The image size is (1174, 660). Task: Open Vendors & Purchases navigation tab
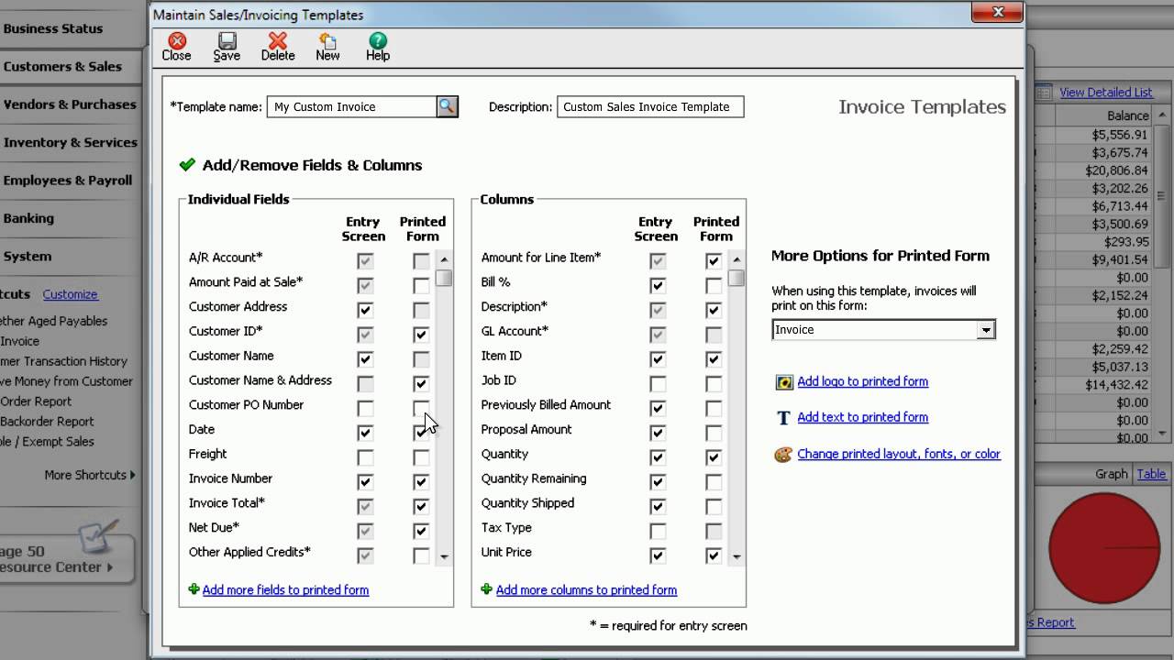[71, 104]
